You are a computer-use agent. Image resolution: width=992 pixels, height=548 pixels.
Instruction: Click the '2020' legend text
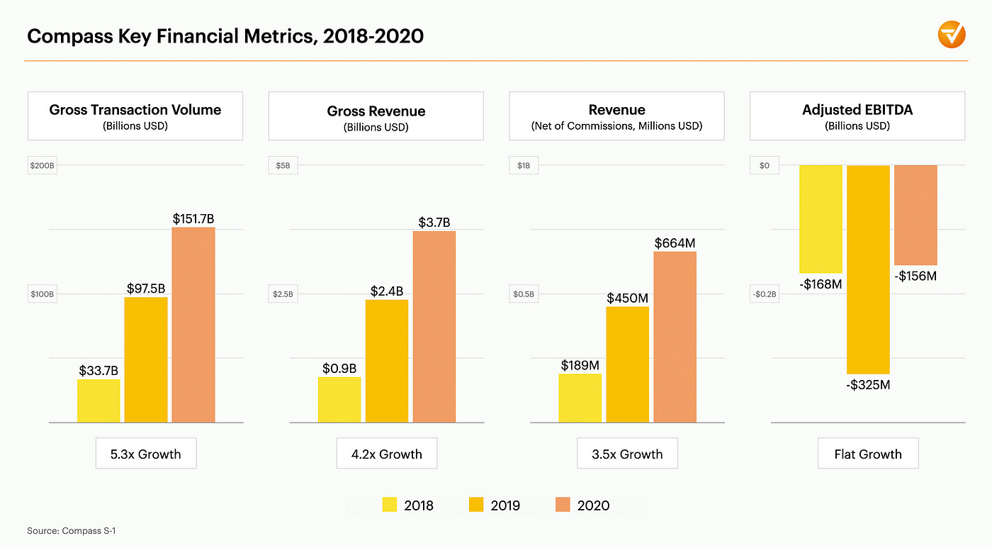click(593, 505)
